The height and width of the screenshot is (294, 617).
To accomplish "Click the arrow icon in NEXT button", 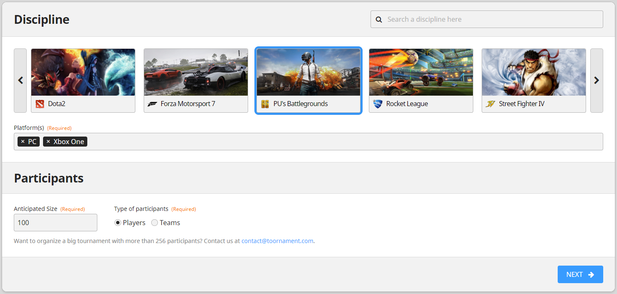I will pyautogui.click(x=591, y=274).
